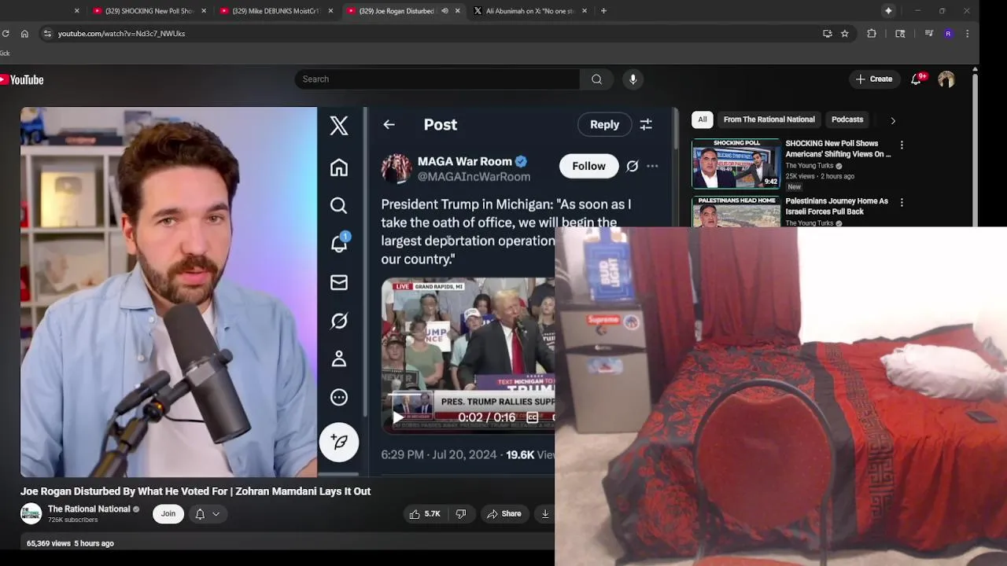Expand notification options chevron beside bell

pos(216,514)
